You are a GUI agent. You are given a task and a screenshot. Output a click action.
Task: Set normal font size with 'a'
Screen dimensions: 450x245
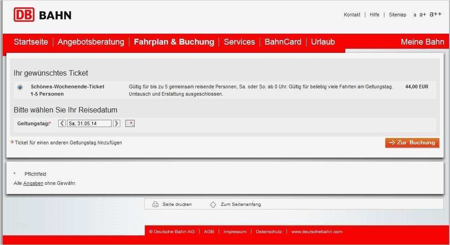tap(414, 15)
